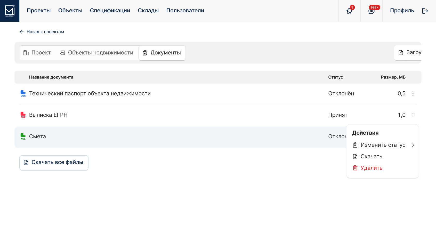Click upload icon on Загрузить button

point(401,53)
